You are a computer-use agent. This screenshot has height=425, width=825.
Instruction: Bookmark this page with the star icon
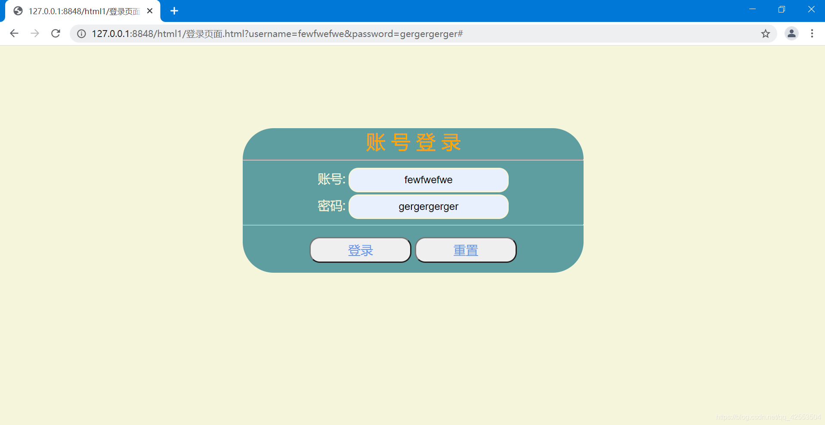[765, 34]
